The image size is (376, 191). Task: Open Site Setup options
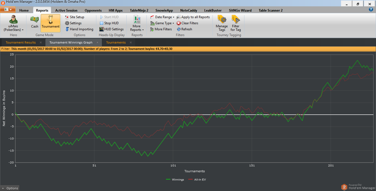(75, 17)
